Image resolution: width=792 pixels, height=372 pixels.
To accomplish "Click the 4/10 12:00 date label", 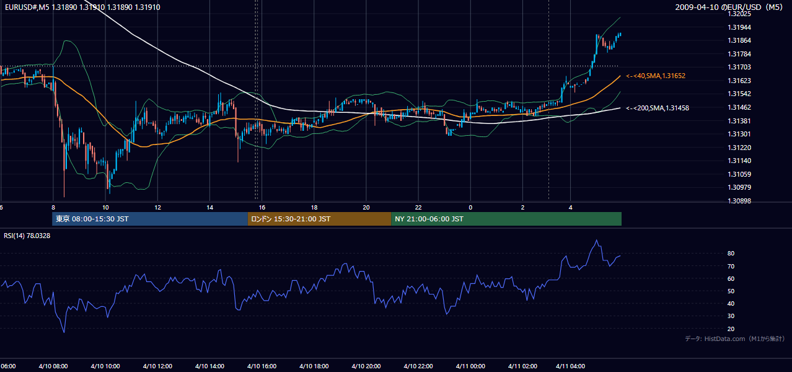I will coord(157,366).
